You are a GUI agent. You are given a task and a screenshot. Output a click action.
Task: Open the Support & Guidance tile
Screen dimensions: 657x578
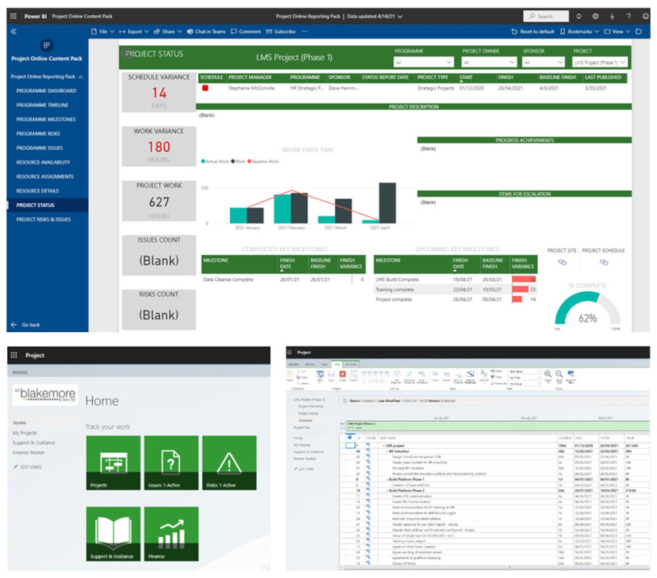(x=113, y=534)
